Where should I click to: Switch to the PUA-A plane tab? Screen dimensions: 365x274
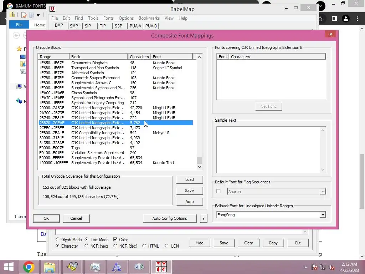pyautogui.click(x=135, y=26)
